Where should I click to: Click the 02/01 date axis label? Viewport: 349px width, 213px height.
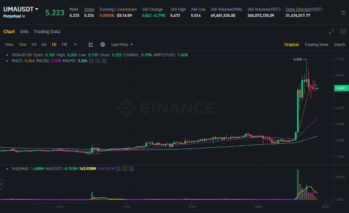[326, 207]
